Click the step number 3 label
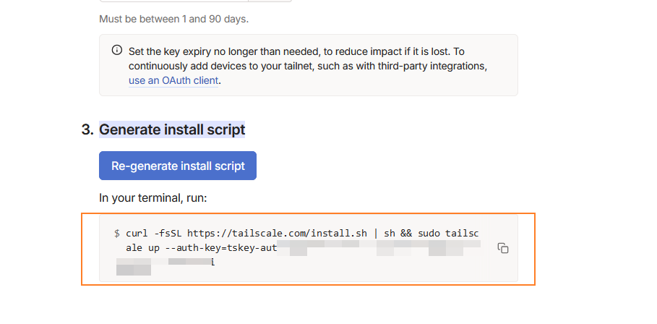 [x=87, y=129]
